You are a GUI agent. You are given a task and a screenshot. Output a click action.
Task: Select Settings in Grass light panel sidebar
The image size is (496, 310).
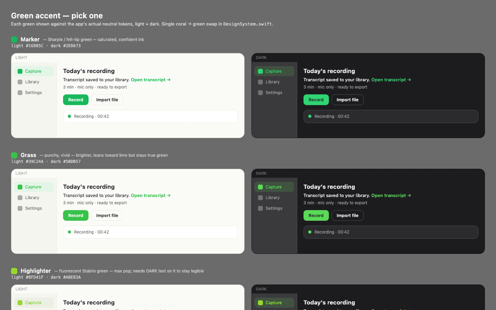(34, 208)
